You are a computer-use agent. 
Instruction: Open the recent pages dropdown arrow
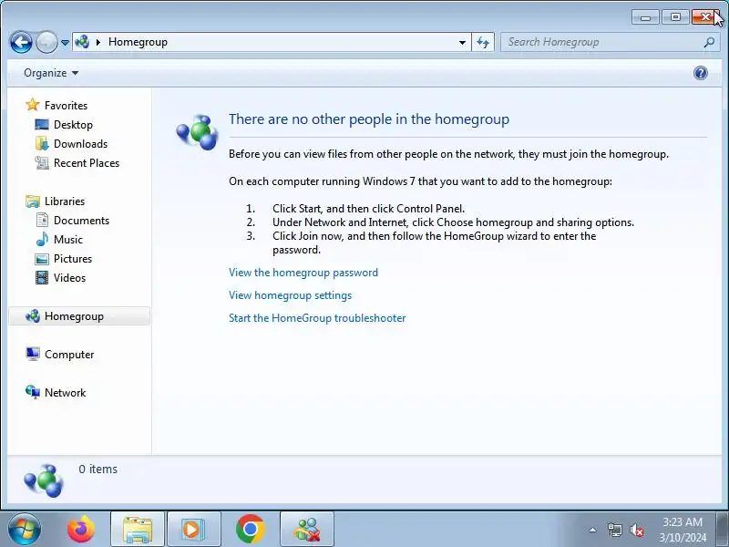(65, 43)
